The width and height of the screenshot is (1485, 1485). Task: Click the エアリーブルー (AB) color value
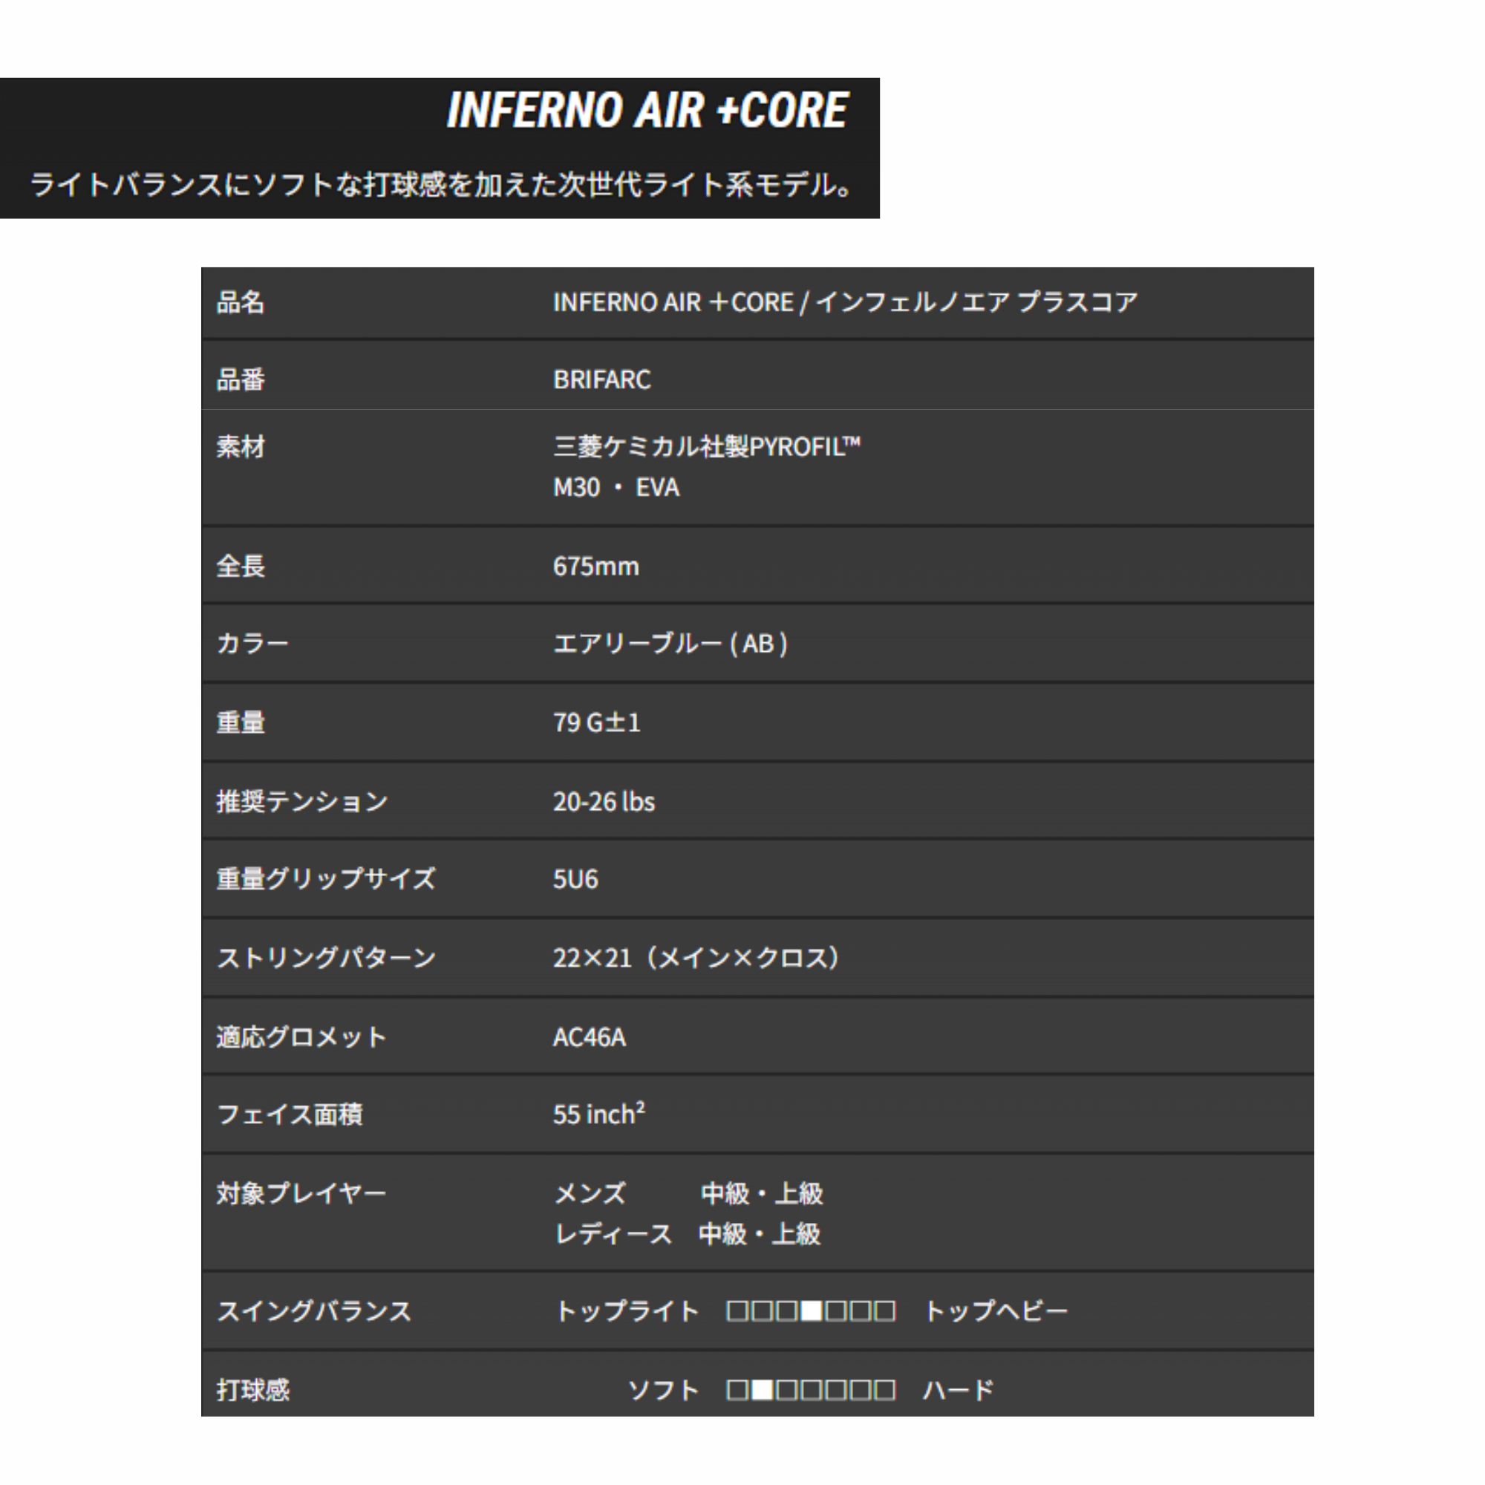670,643
